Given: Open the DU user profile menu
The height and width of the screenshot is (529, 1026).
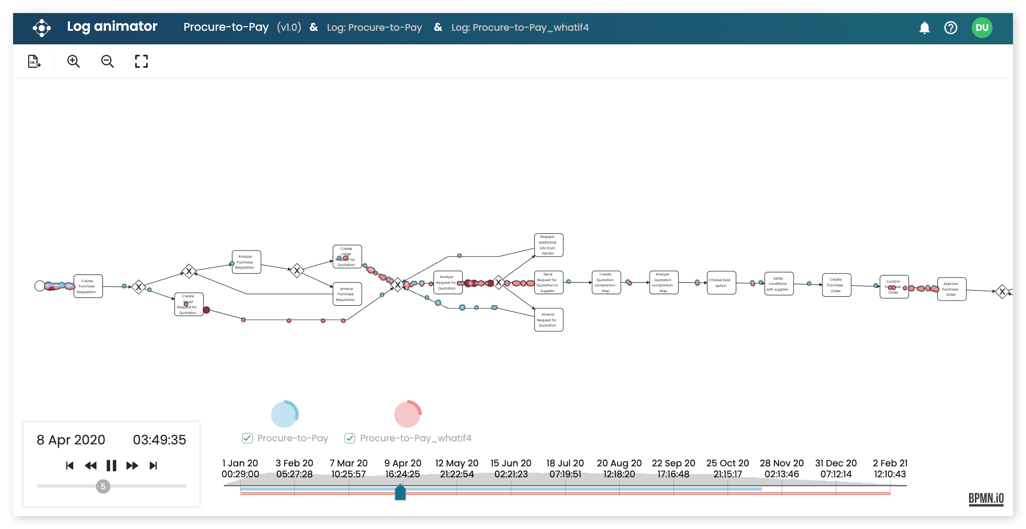Looking at the screenshot, I should point(982,28).
